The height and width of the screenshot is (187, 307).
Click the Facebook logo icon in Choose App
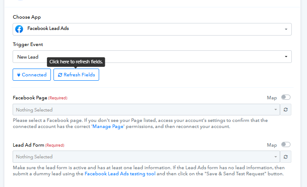click(x=19, y=29)
